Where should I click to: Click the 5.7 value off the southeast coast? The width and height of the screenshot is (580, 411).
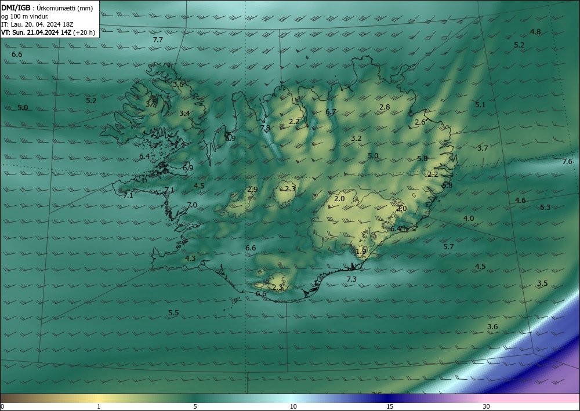click(x=449, y=247)
